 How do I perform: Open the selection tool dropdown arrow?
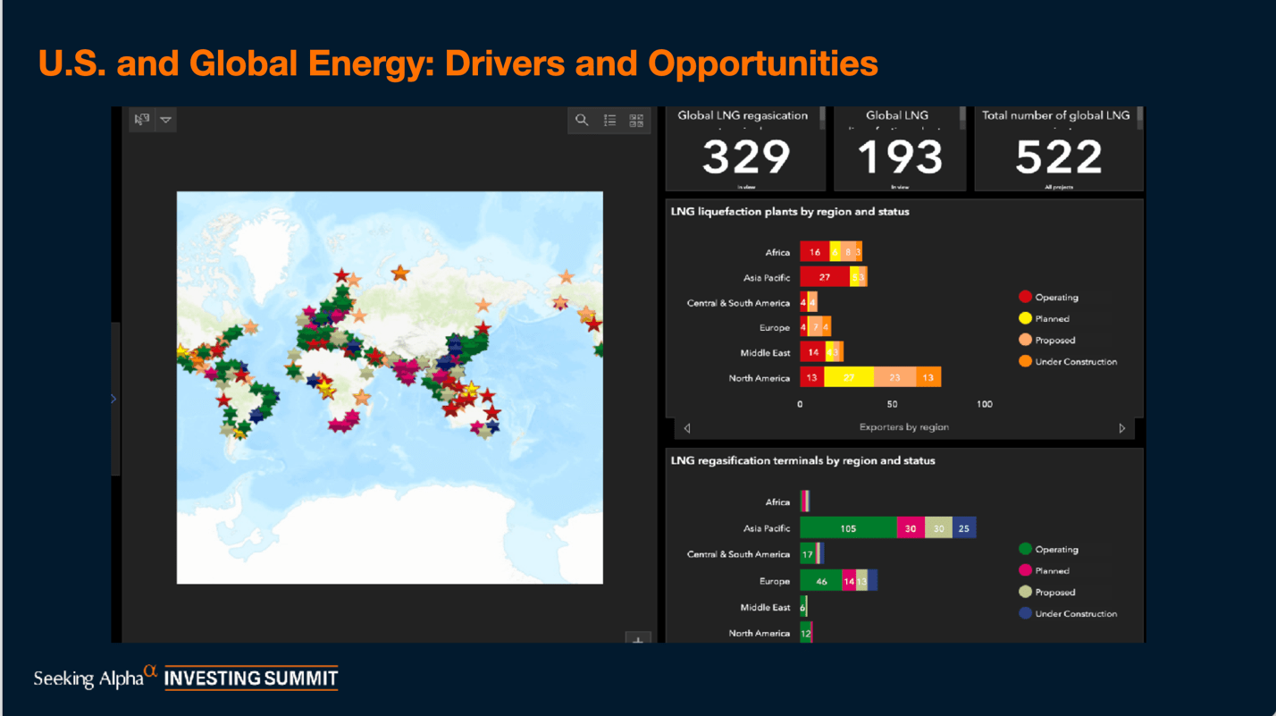point(166,119)
